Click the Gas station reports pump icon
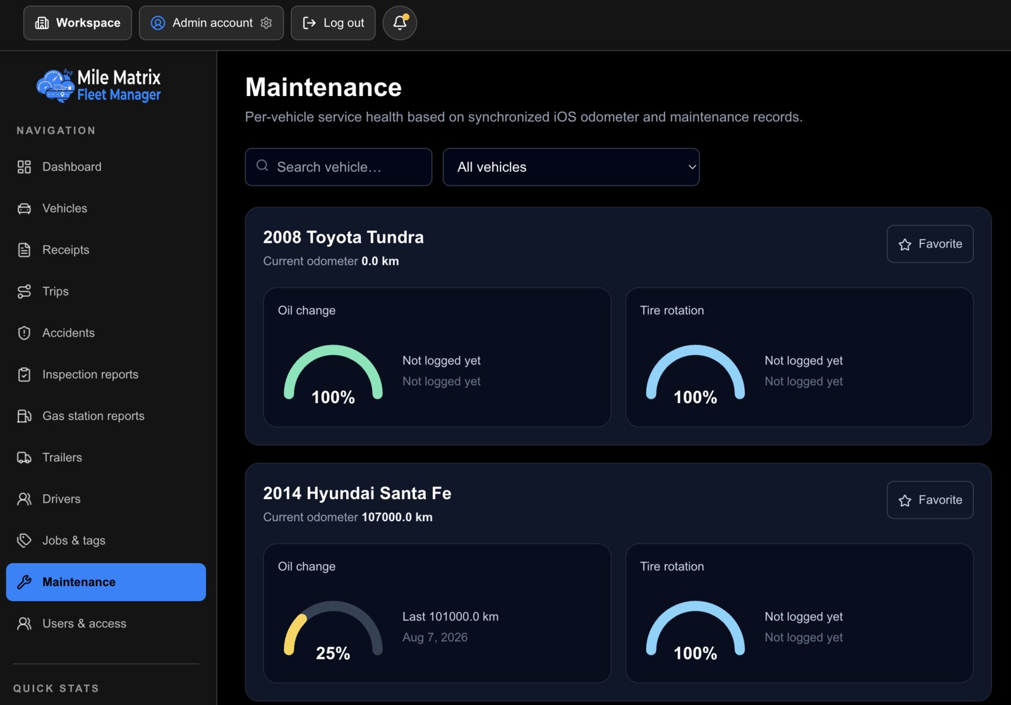Image resolution: width=1011 pixels, height=705 pixels. pyautogui.click(x=24, y=416)
